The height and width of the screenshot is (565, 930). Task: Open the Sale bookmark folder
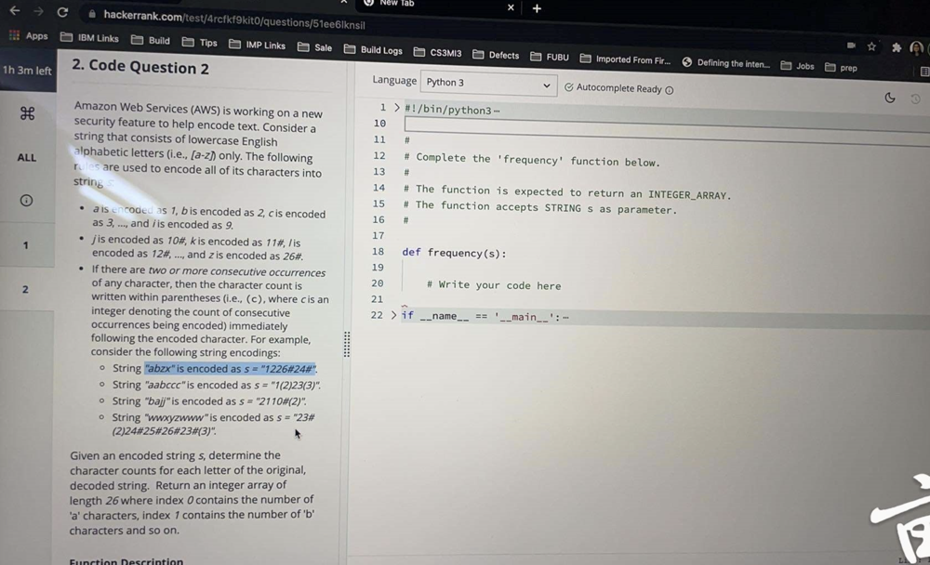pyautogui.click(x=314, y=47)
